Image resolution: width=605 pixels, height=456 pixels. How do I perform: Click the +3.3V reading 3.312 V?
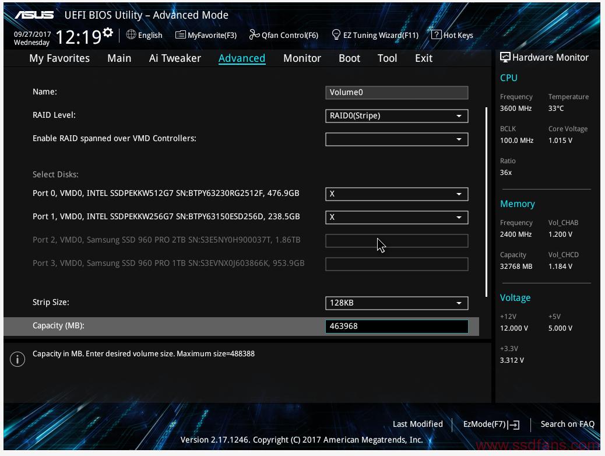[x=512, y=360]
